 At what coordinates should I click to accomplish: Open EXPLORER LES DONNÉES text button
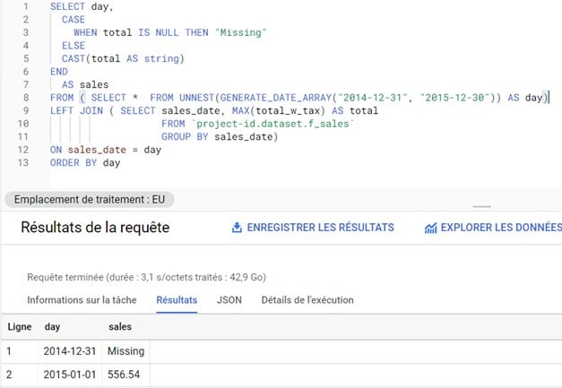pos(501,228)
